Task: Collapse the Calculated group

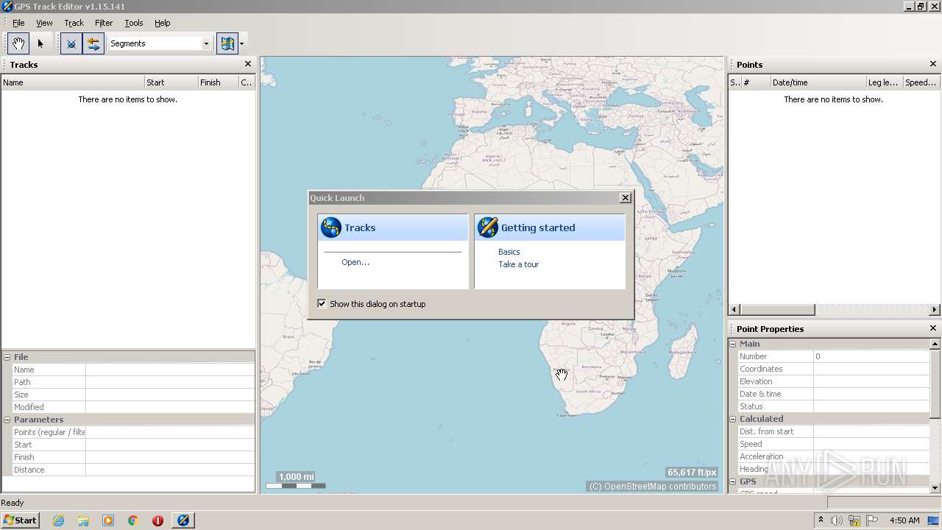Action: 733,419
